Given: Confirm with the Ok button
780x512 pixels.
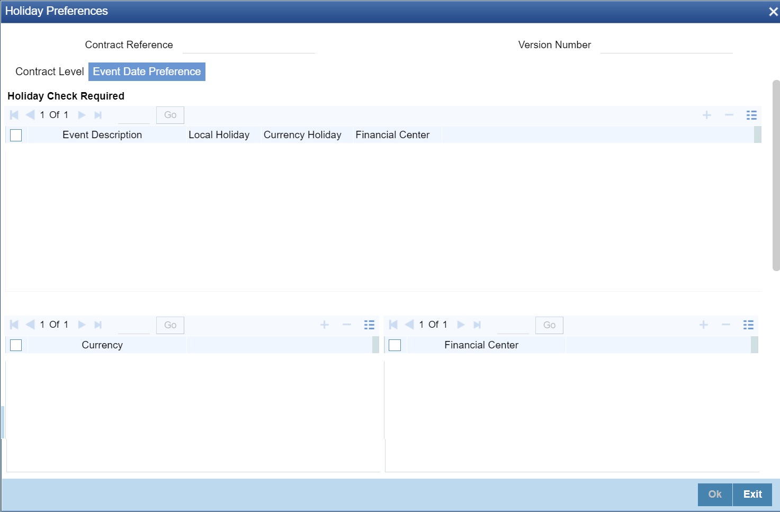Looking at the screenshot, I should click(715, 495).
